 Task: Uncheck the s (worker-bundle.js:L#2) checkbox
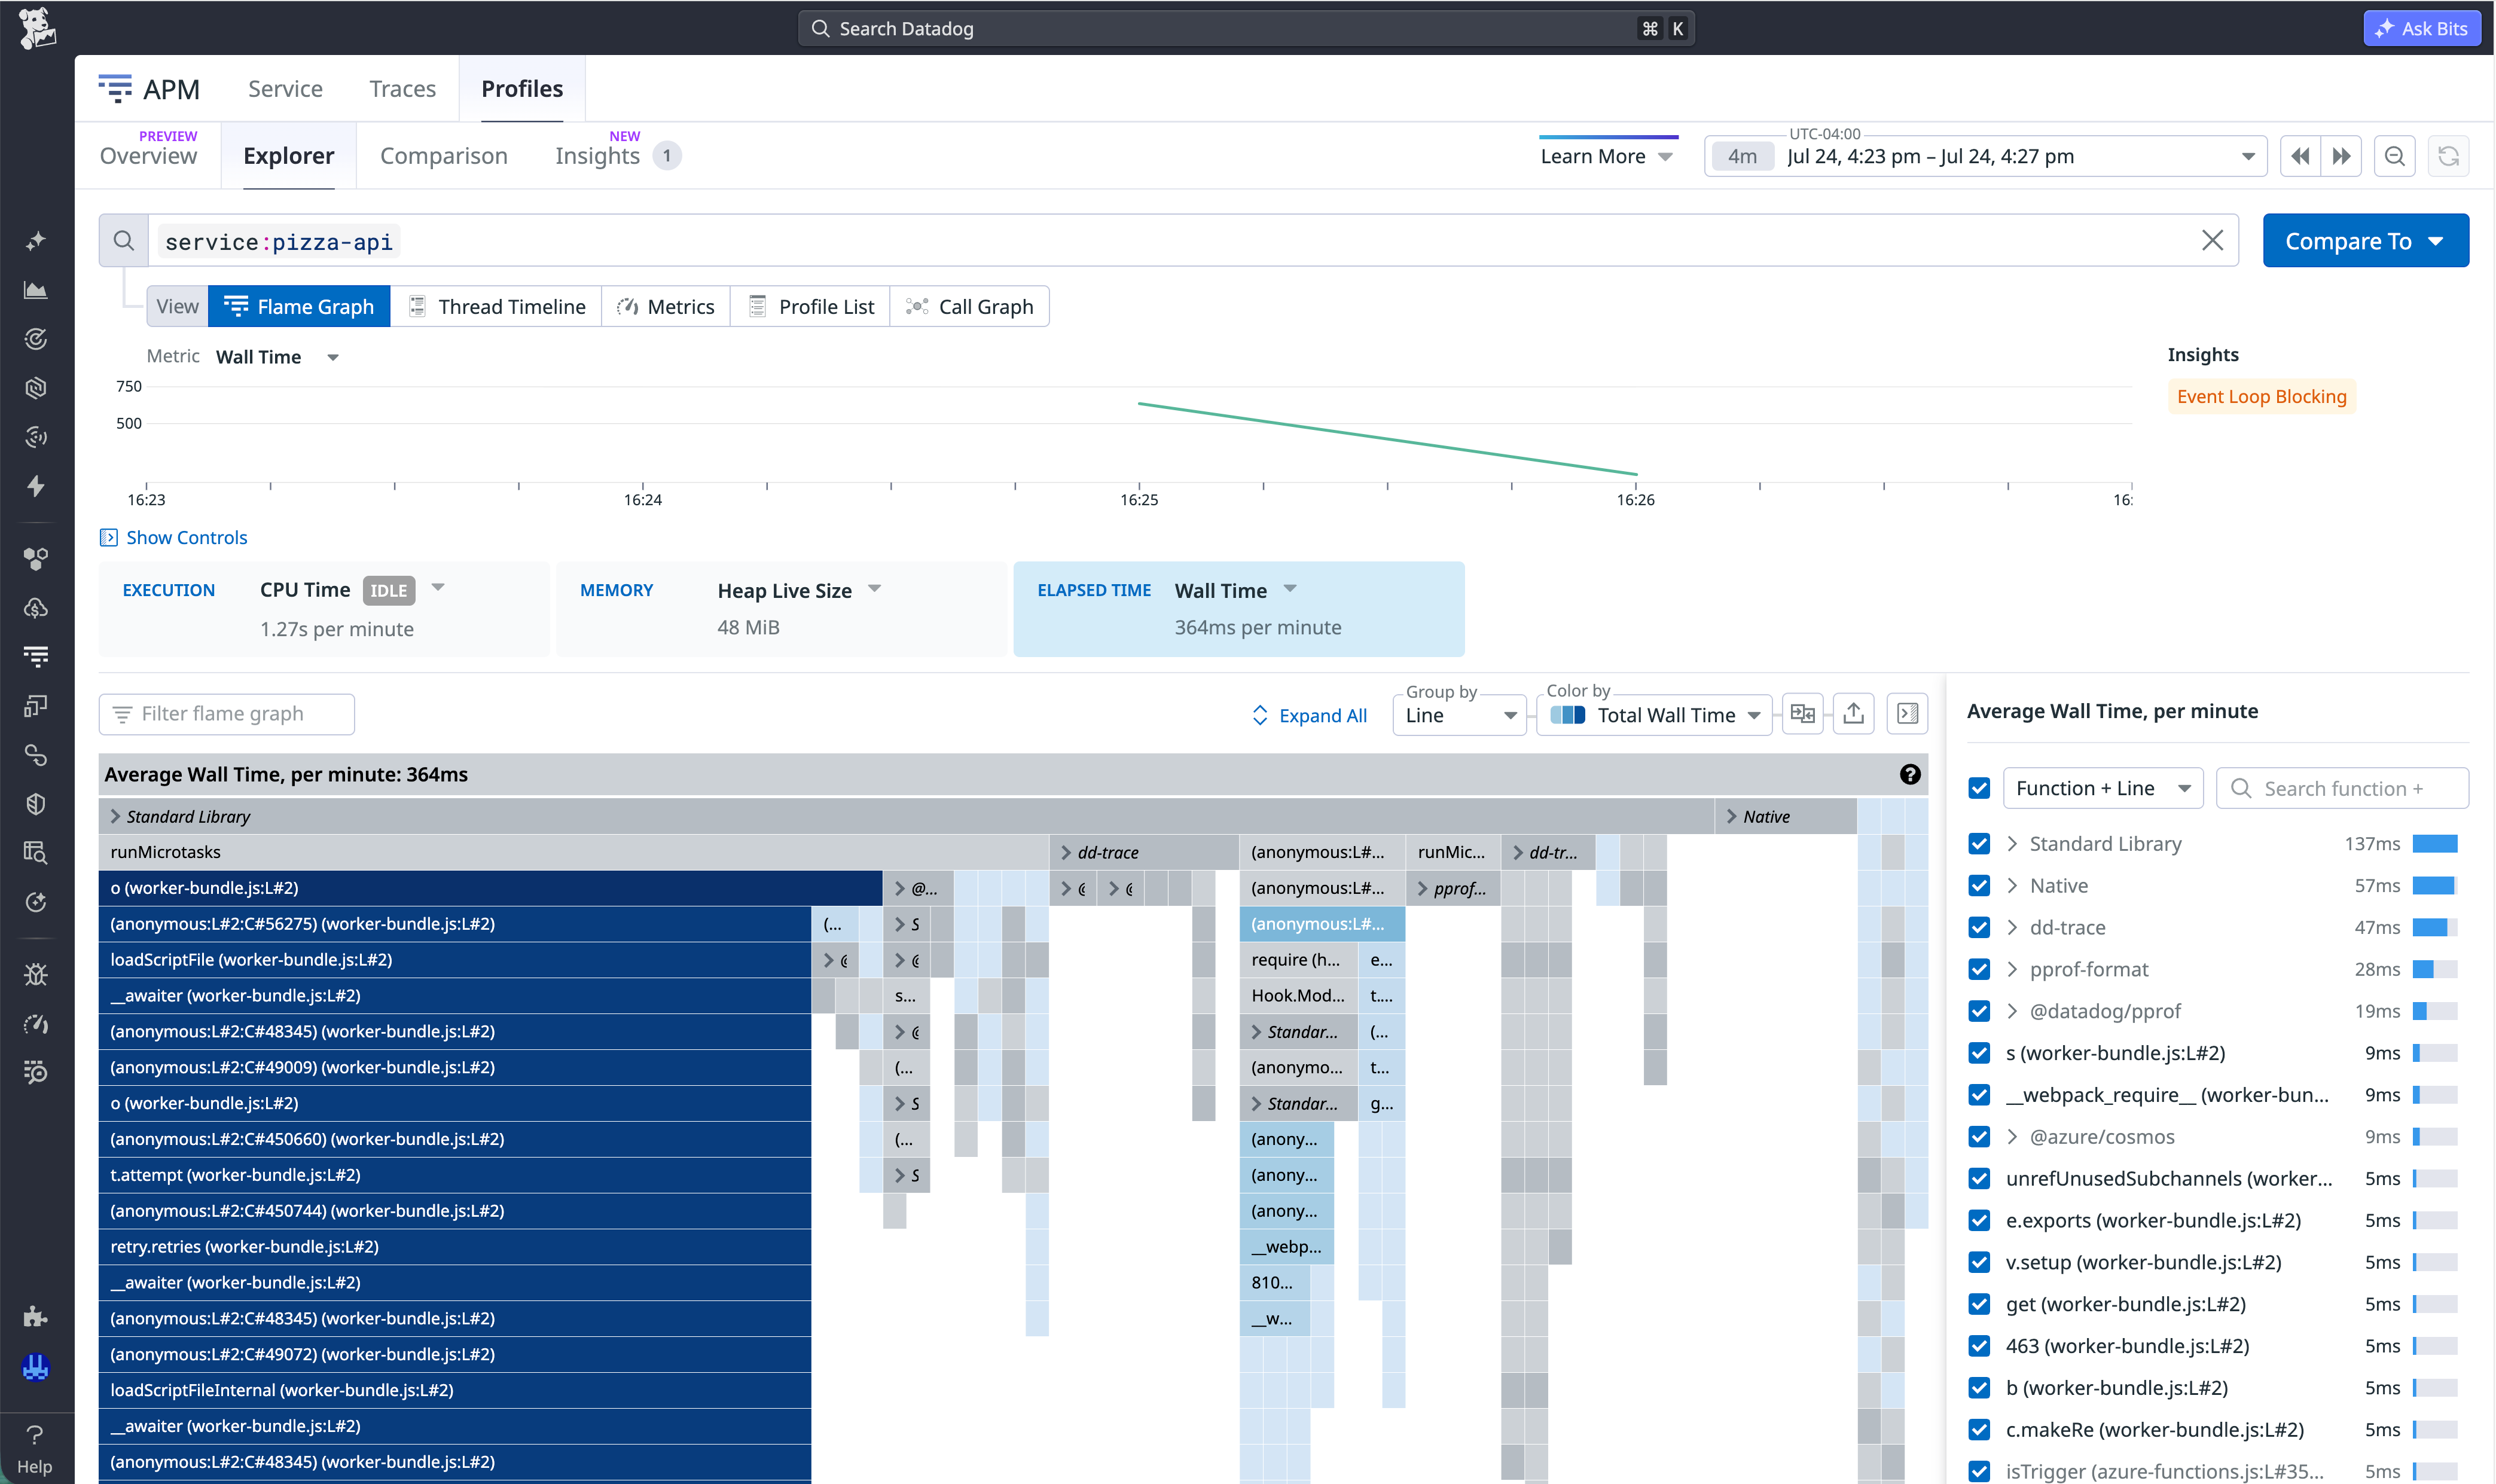click(x=1978, y=1053)
